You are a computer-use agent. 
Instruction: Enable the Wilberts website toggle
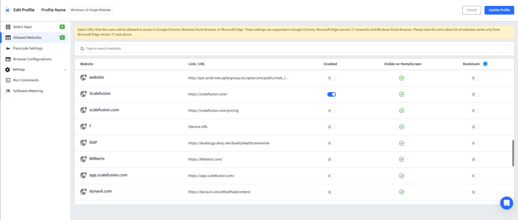click(331, 159)
